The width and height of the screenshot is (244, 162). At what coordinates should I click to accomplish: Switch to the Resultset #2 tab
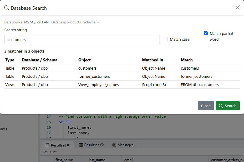pyautogui.click(x=91, y=145)
